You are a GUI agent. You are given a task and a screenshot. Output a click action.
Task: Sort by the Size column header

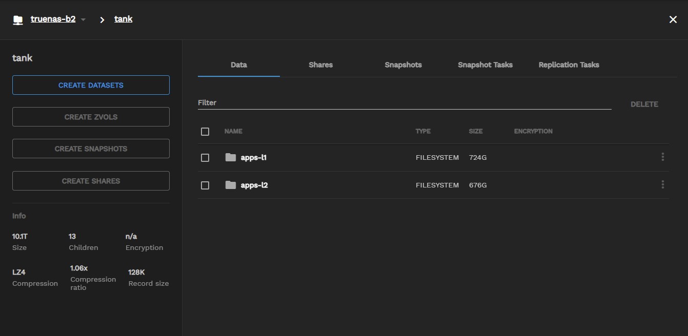tap(476, 131)
